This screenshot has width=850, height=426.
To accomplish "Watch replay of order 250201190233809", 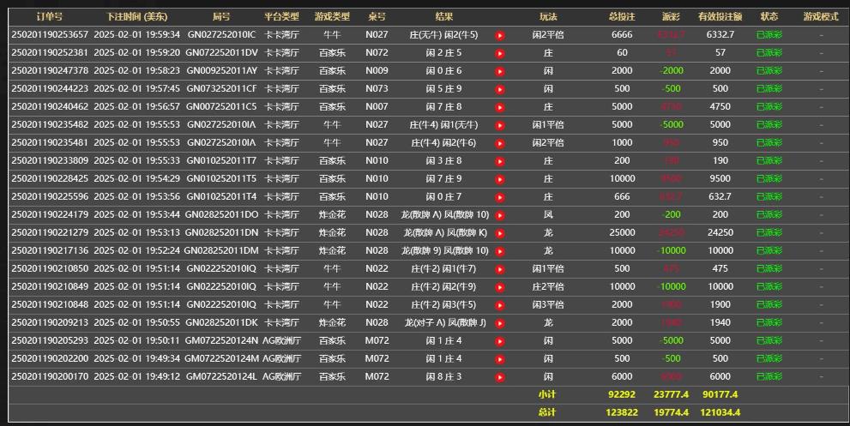I will tap(500, 161).
